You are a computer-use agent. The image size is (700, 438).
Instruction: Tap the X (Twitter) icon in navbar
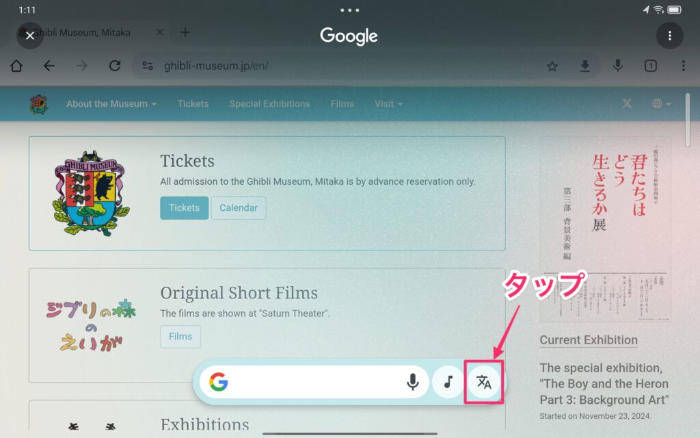tap(628, 104)
